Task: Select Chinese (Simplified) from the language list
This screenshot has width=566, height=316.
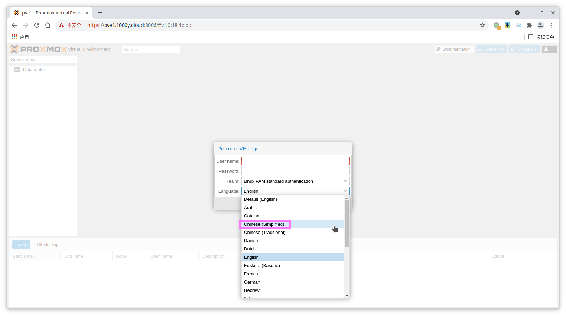Action: pos(264,224)
